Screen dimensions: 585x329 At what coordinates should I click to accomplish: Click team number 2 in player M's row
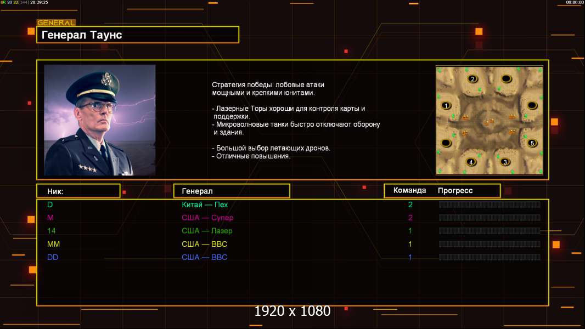click(410, 218)
